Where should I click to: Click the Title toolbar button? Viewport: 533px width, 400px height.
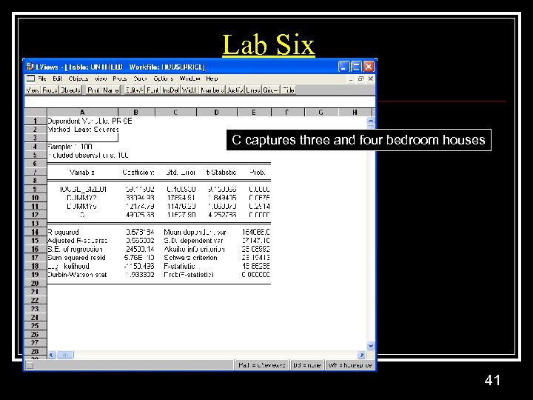pos(288,90)
